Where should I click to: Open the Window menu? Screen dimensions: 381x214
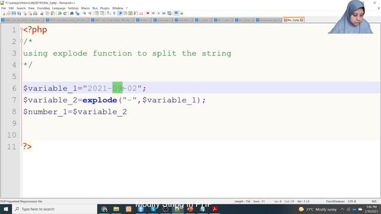(118, 8)
